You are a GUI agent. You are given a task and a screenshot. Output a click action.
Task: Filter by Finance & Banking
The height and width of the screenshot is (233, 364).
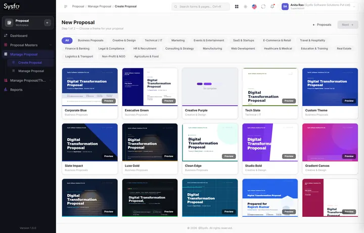[x=77, y=48]
